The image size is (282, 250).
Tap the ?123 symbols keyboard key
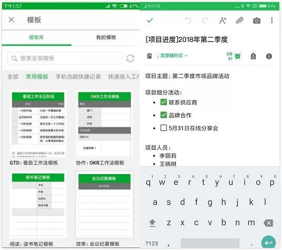click(x=152, y=244)
